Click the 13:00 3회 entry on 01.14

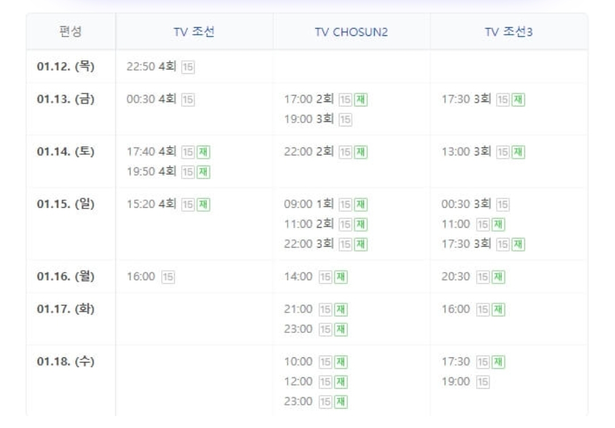[x=466, y=151]
